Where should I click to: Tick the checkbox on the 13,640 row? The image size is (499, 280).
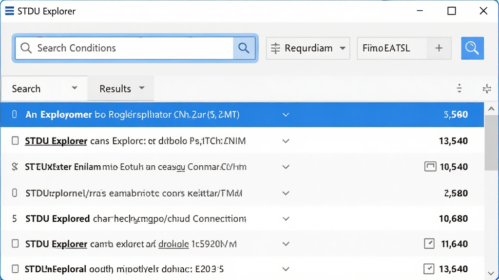pos(15,268)
